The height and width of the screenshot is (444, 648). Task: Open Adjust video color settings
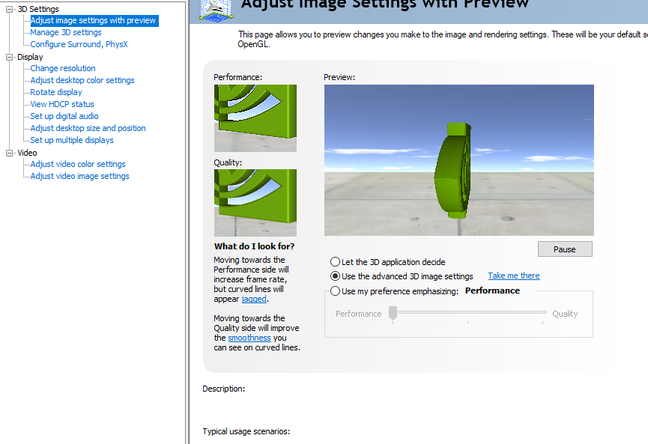coord(78,164)
